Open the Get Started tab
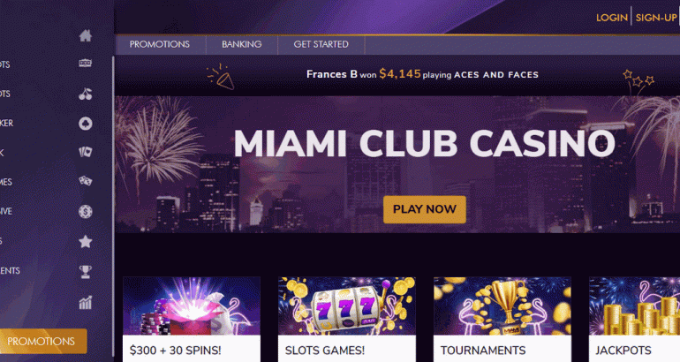 pos(321,44)
